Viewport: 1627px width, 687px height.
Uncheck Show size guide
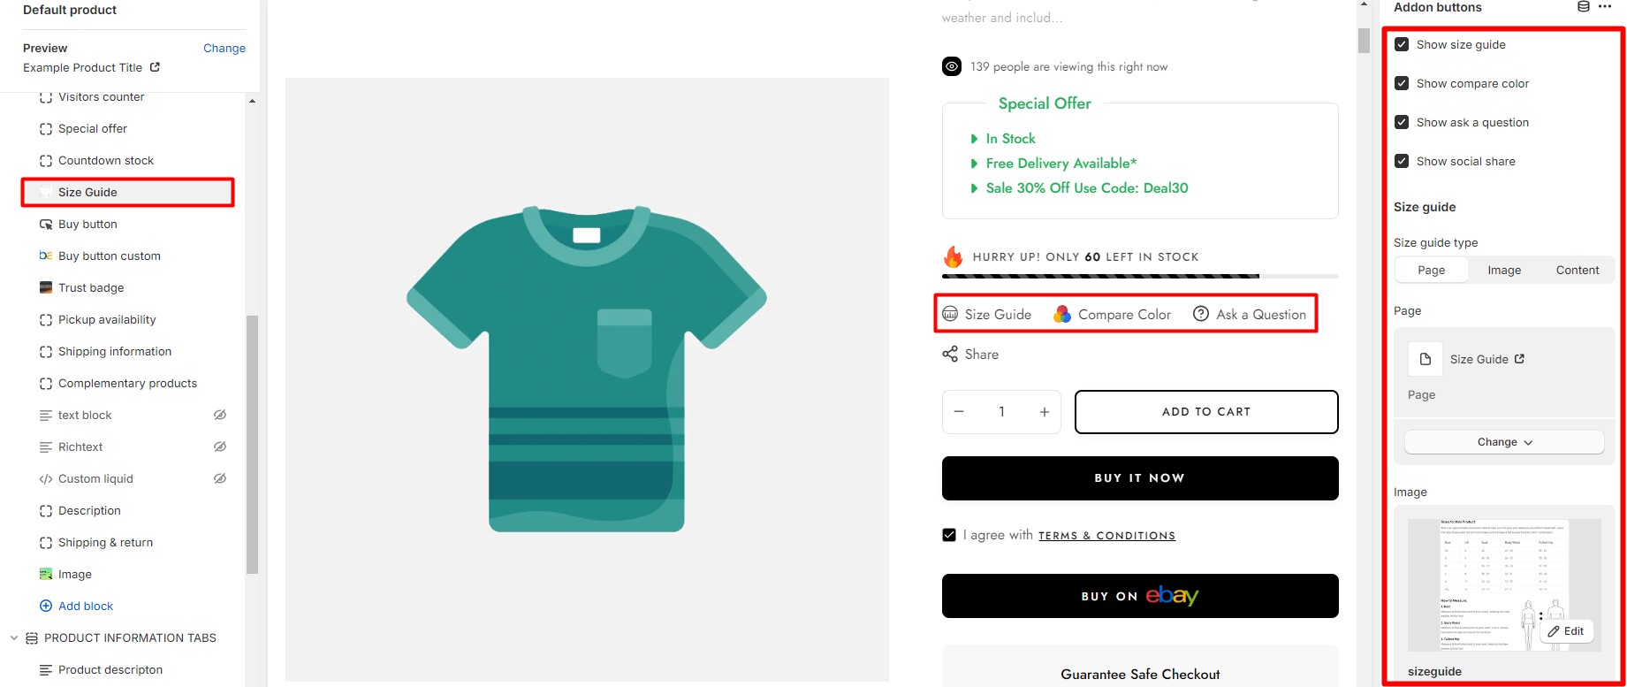(x=1402, y=44)
